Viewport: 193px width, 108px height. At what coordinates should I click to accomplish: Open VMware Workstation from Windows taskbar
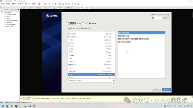click(x=34, y=106)
